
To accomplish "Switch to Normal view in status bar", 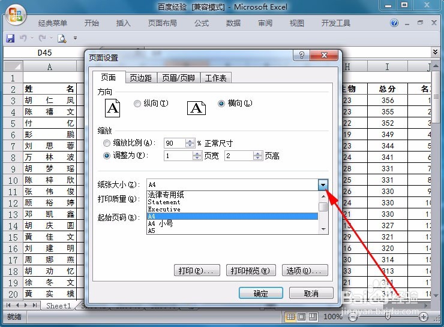I will [x=290, y=317].
